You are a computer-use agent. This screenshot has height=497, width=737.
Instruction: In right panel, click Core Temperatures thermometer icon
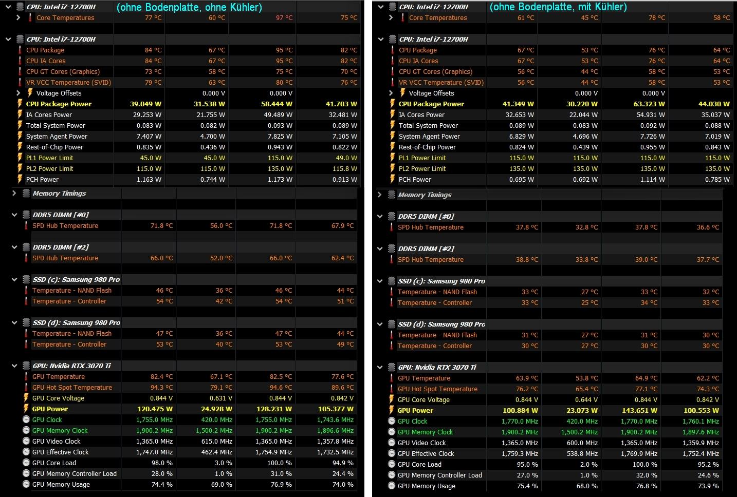click(x=403, y=18)
